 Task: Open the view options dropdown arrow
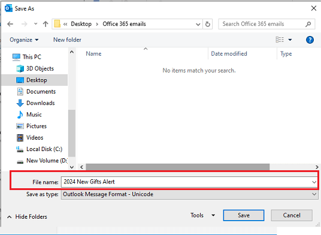click(x=290, y=40)
